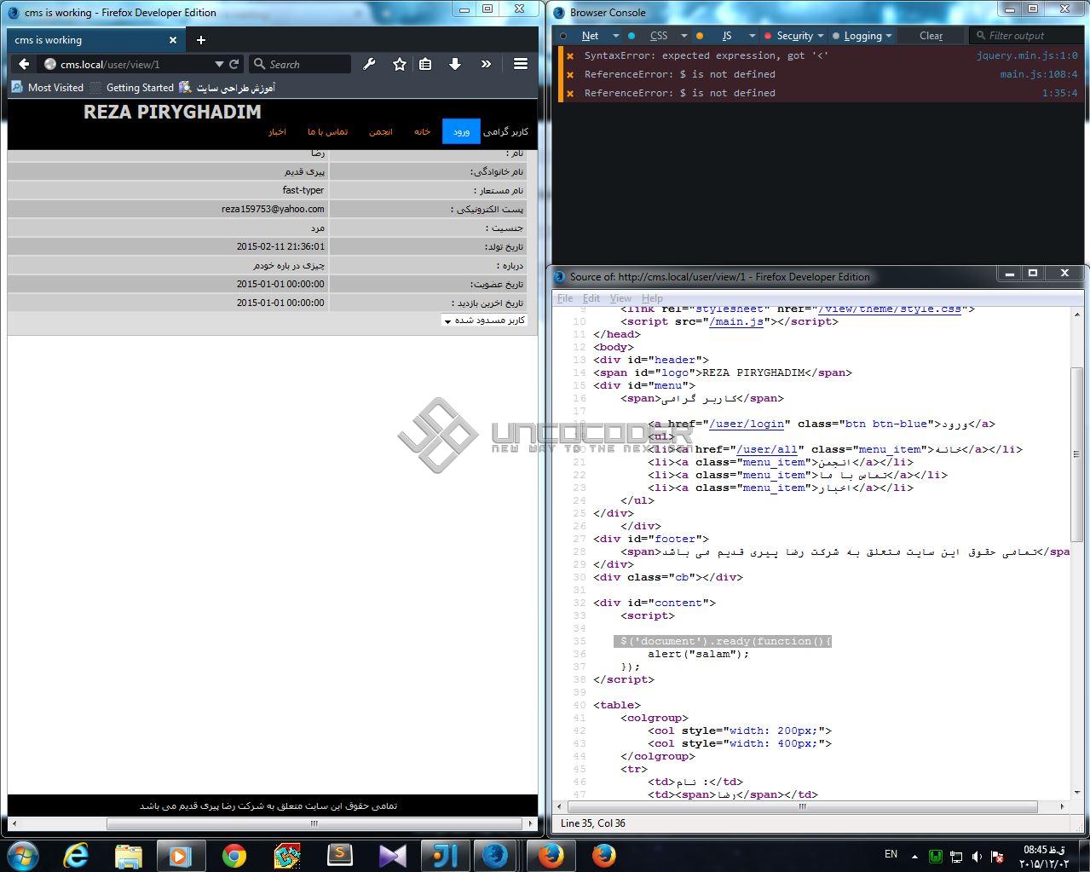
Task: Expand the Net filter dropdown arrow
Action: click(615, 36)
